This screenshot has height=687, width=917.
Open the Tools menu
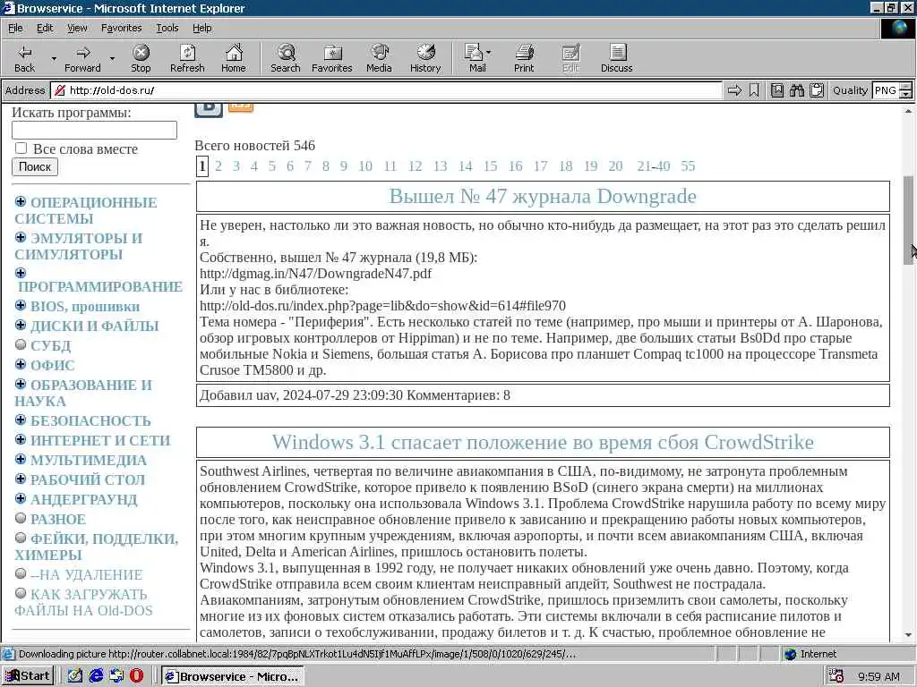[167, 28]
